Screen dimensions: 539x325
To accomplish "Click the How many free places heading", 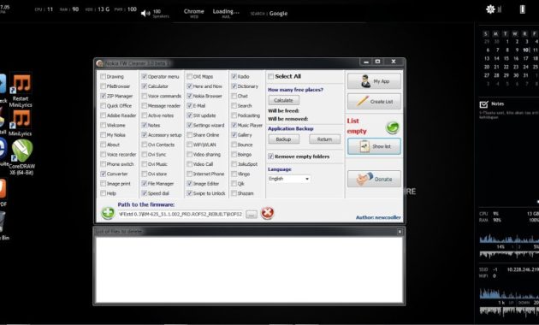I will [296, 90].
